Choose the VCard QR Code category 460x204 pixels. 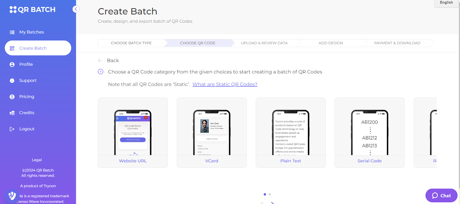pos(212,133)
